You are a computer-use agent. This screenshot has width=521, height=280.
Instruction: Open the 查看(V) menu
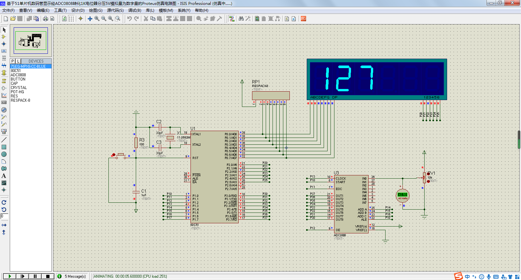26,10
